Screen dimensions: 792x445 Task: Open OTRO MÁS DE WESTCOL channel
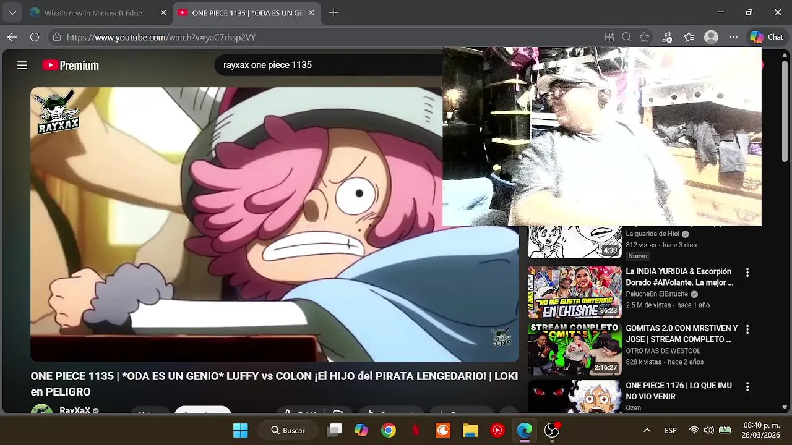coord(663,351)
